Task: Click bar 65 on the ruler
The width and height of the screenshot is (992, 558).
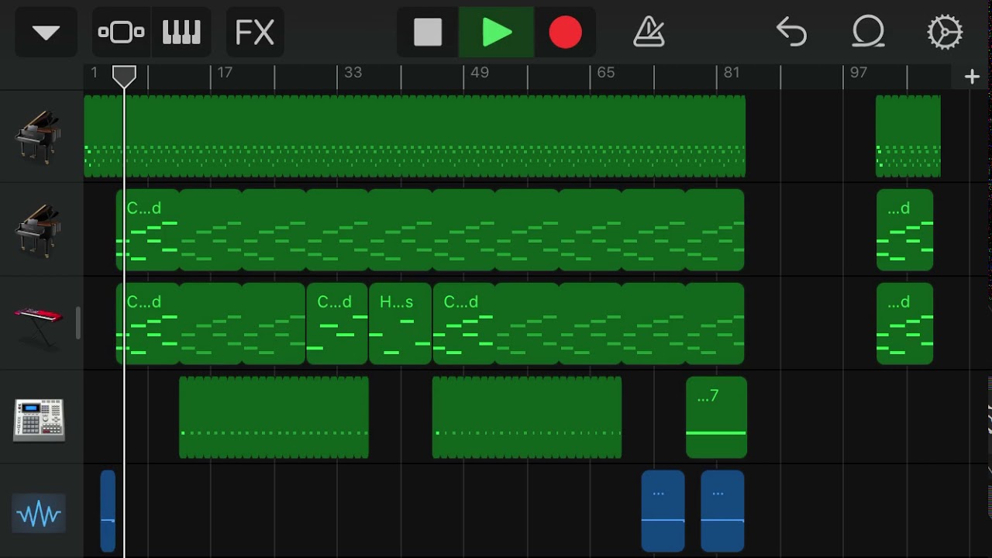Action: (606, 72)
